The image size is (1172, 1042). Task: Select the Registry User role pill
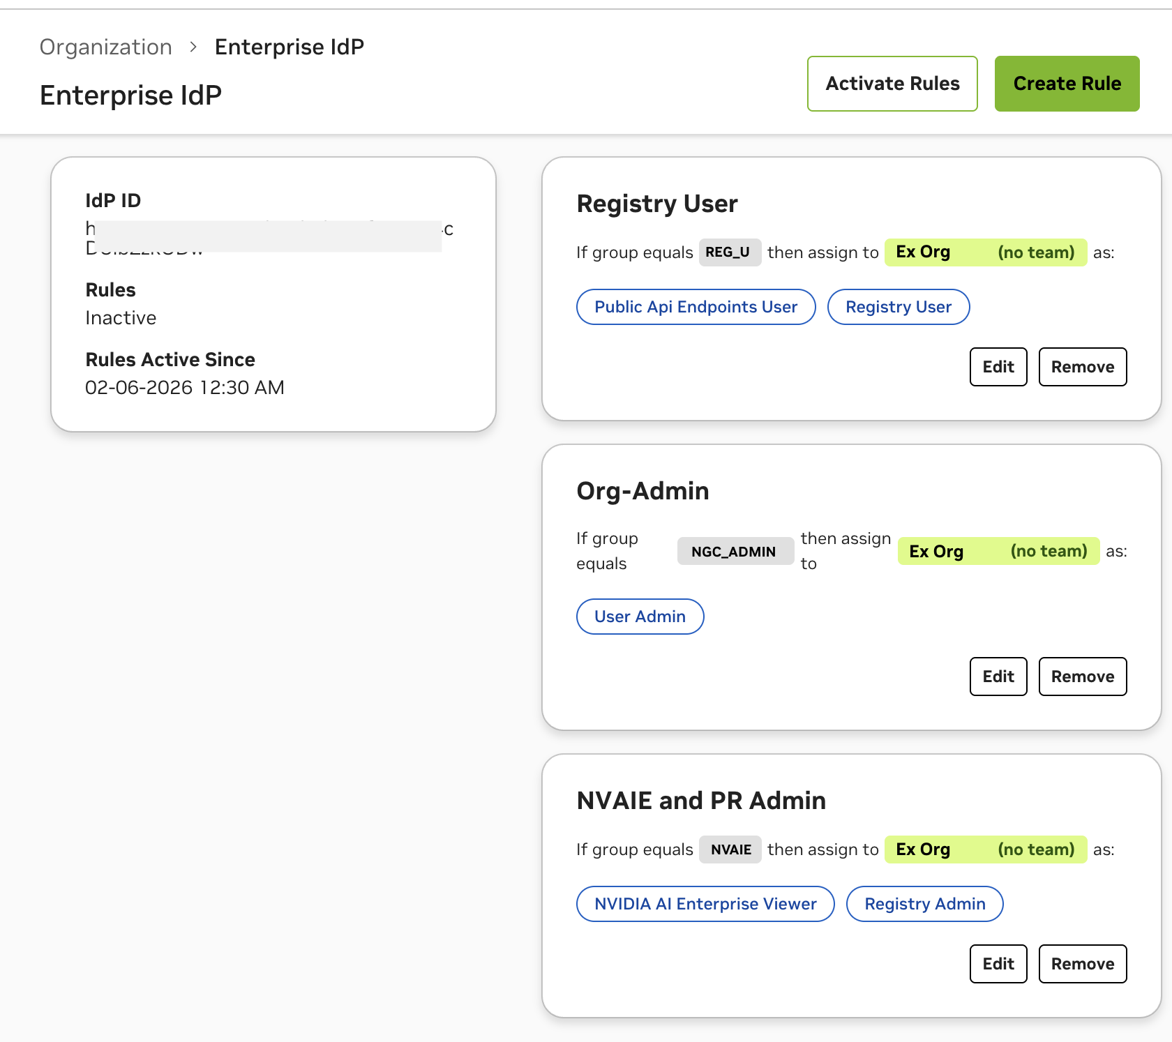pyautogui.click(x=898, y=307)
